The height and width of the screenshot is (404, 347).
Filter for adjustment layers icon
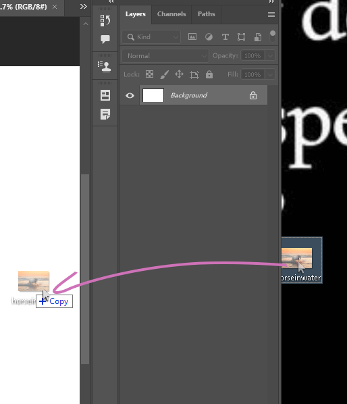coord(209,37)
